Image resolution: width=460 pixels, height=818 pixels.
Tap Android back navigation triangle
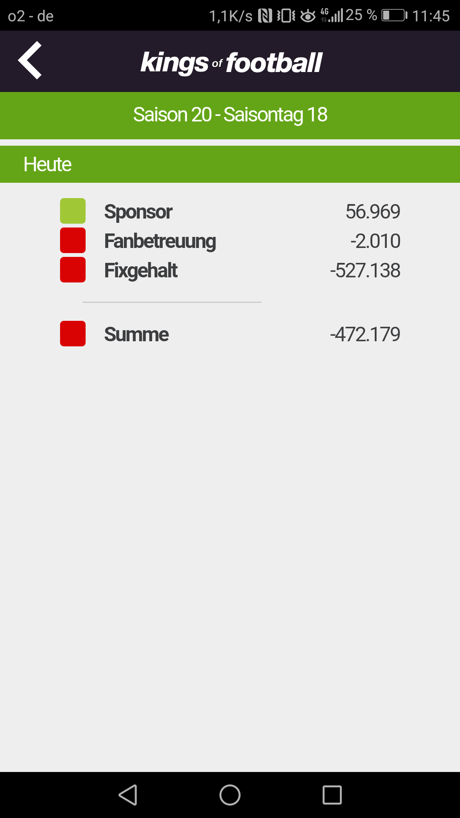click(x=128, y=795)
